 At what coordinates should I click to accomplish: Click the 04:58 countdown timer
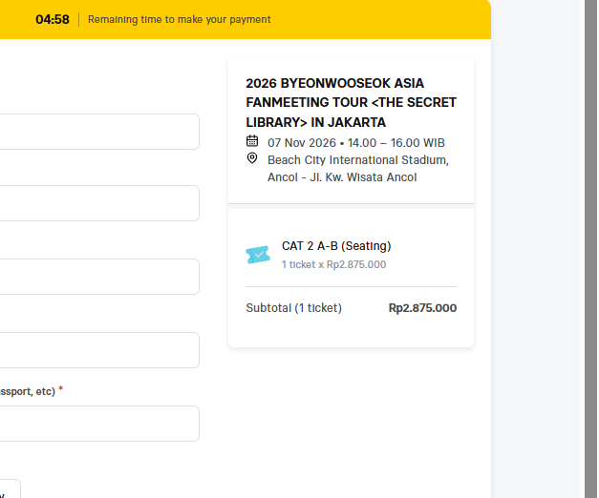pyautogui.click(x=53, y=19)
